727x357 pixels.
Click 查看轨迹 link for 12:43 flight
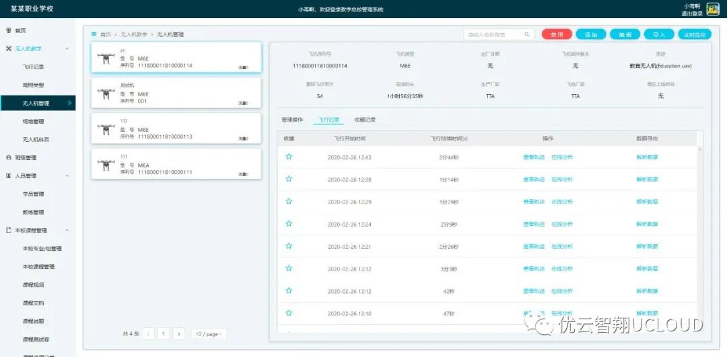pos(533,157)
